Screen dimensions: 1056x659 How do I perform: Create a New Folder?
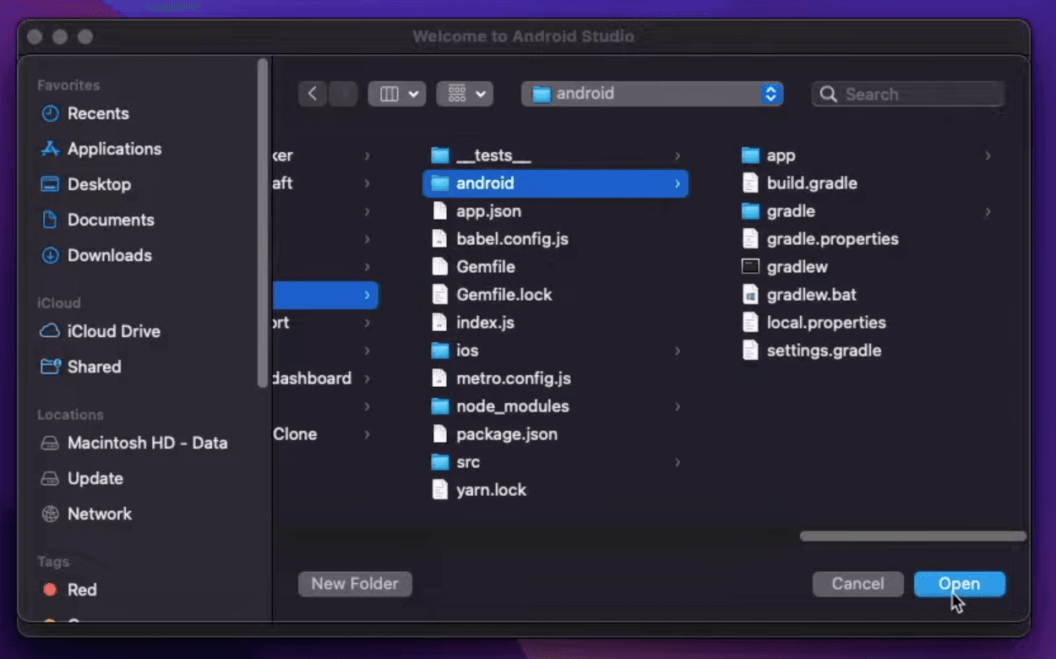tap(355, 584)
